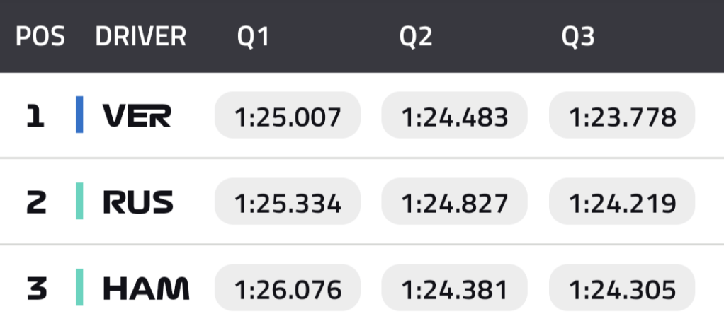This screenshot has width=724, height=326.
Task: Open driver RUS details
Action: [138, 202]
